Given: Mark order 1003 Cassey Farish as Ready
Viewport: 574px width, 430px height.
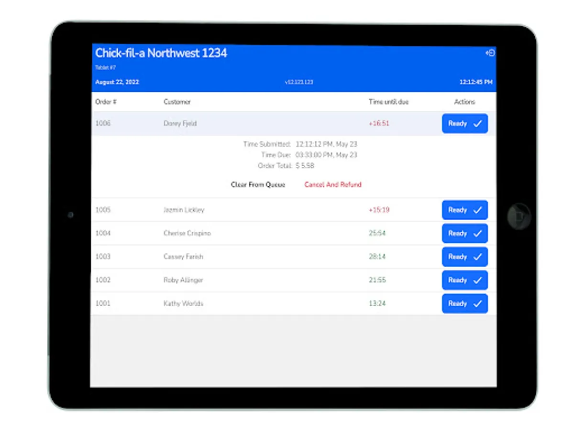Looking at the screenshot, I should point(464,257).
